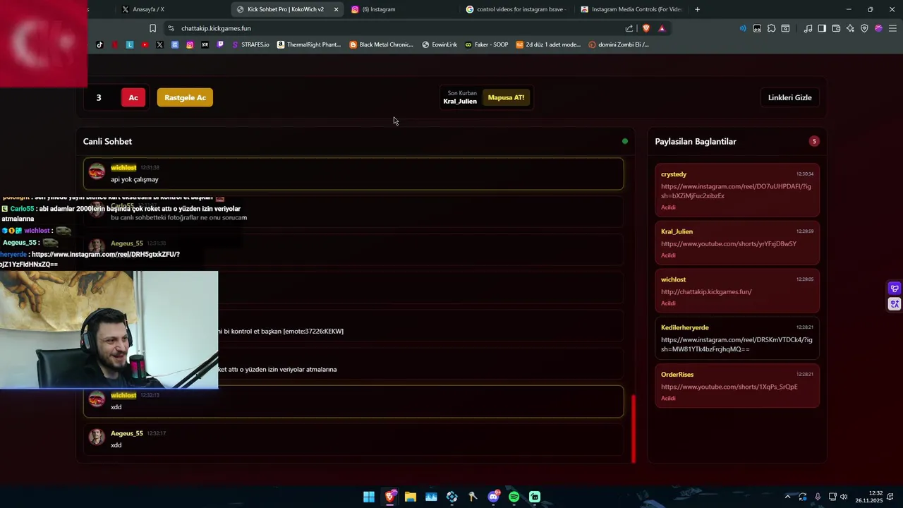Open the Windows Start menu
The width and height of the screenshot is (903, 508).
(x=369, y=497)
